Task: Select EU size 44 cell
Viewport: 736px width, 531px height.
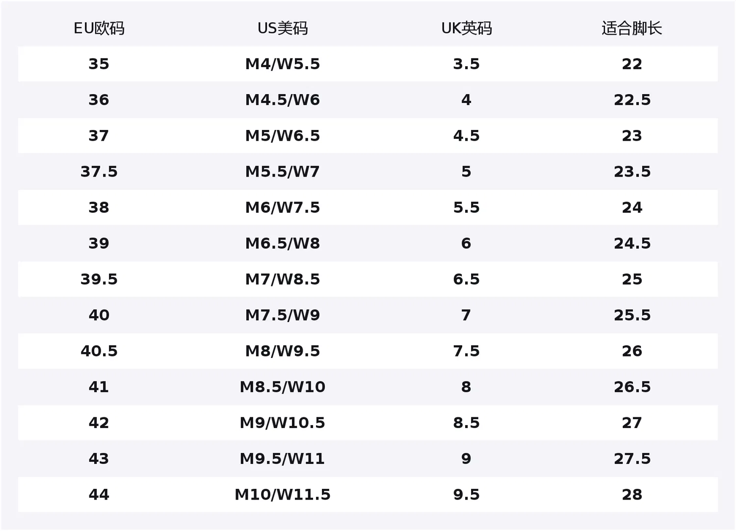Action: (x=99, y=494)
